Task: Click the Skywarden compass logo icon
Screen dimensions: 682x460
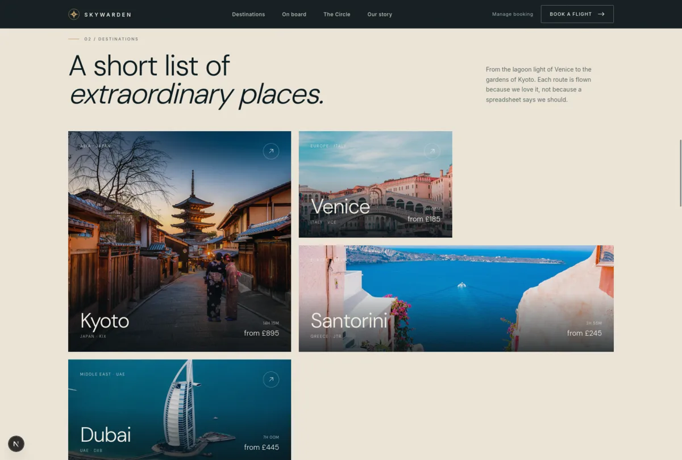Action: coord(74,14)
